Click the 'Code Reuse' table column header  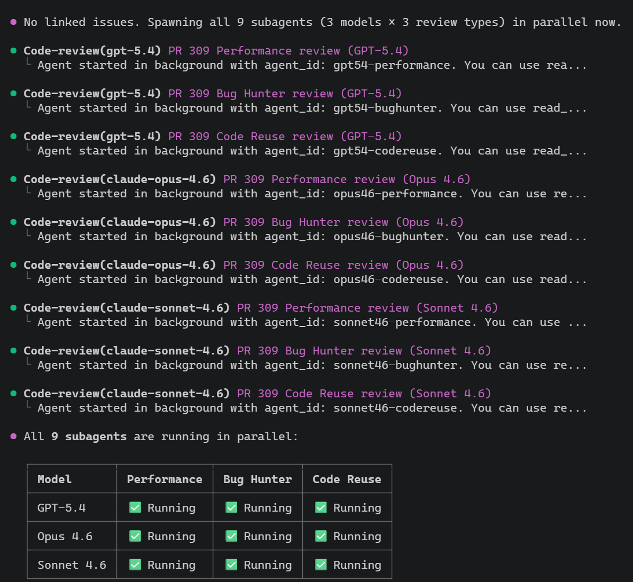(x=347, y=479)
